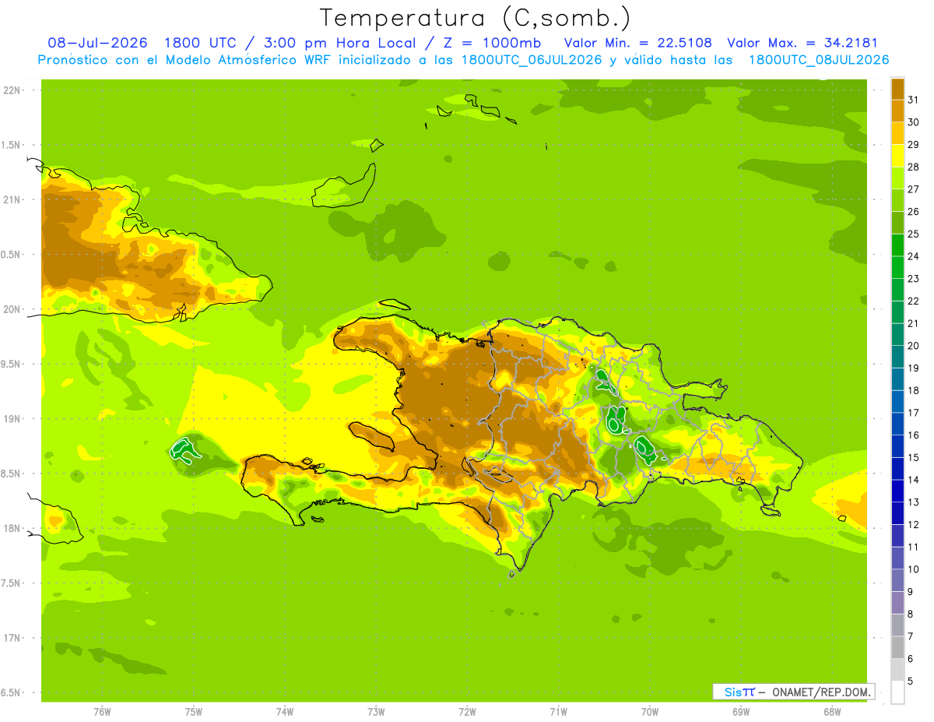This screenshot has height=722, width=934.
Task: Select the lime legend swatch between 26 and 27
Action: [x=897, y=200]
